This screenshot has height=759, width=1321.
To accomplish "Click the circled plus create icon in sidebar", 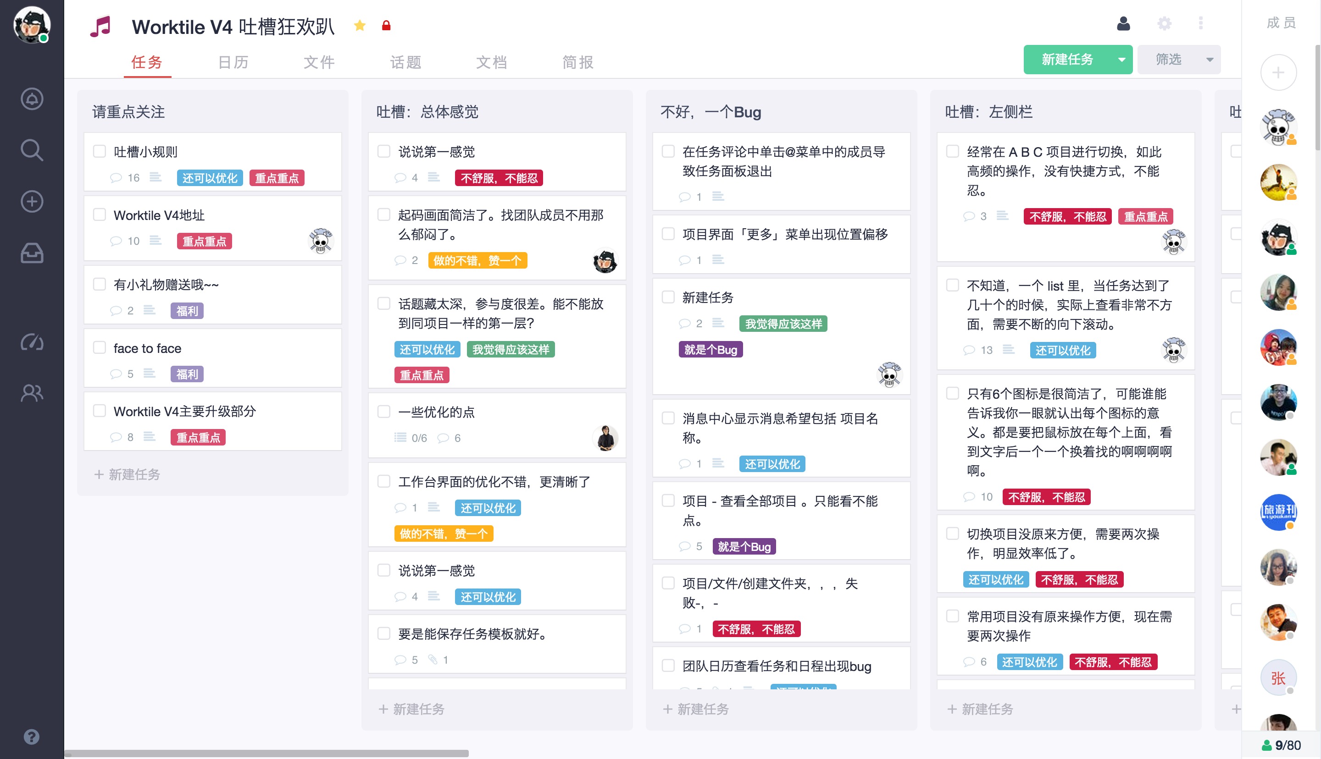I will point(32,201).
